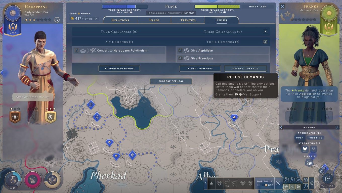This screenshot has width=342, height=193.
Task: Switch to the Treaties tab
Action: click(188, 20)
